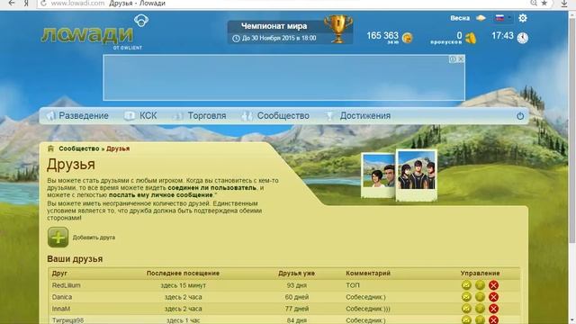Screen dimensions: 576x324
Task: Click the Управление column header
Action: click(480, 274)
